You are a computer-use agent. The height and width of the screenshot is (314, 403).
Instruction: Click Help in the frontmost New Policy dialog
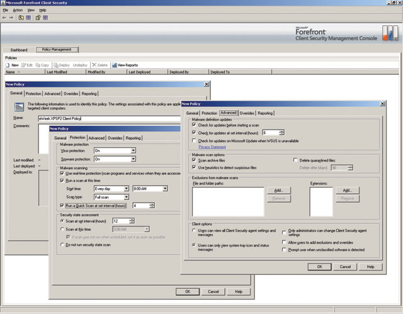(370, 267)
